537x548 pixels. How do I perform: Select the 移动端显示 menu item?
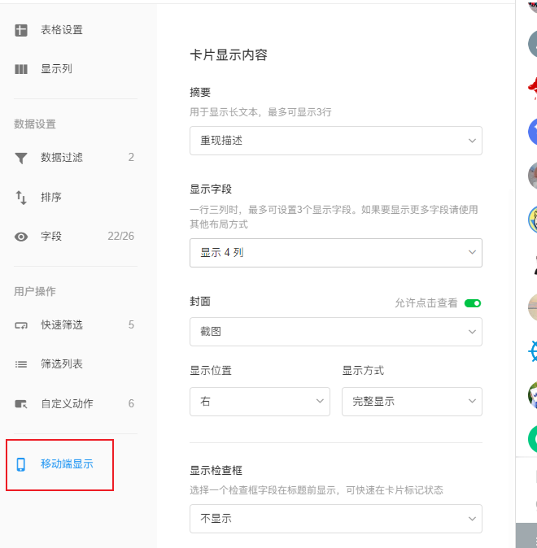click(67, 464)
